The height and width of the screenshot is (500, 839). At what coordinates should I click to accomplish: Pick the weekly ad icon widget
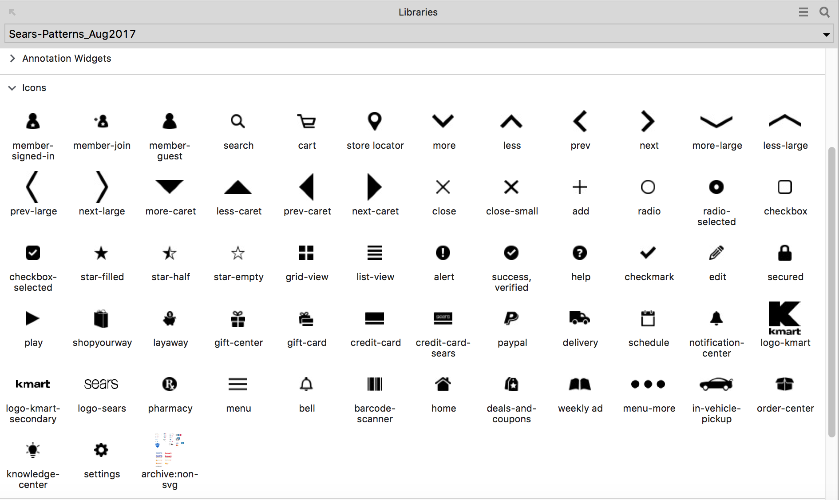[x=580, y=384]
